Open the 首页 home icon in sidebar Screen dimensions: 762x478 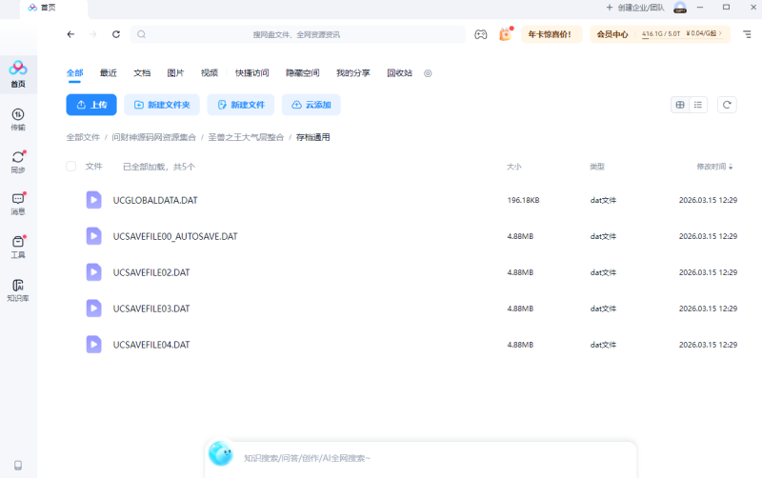click(x=18, y=74)
